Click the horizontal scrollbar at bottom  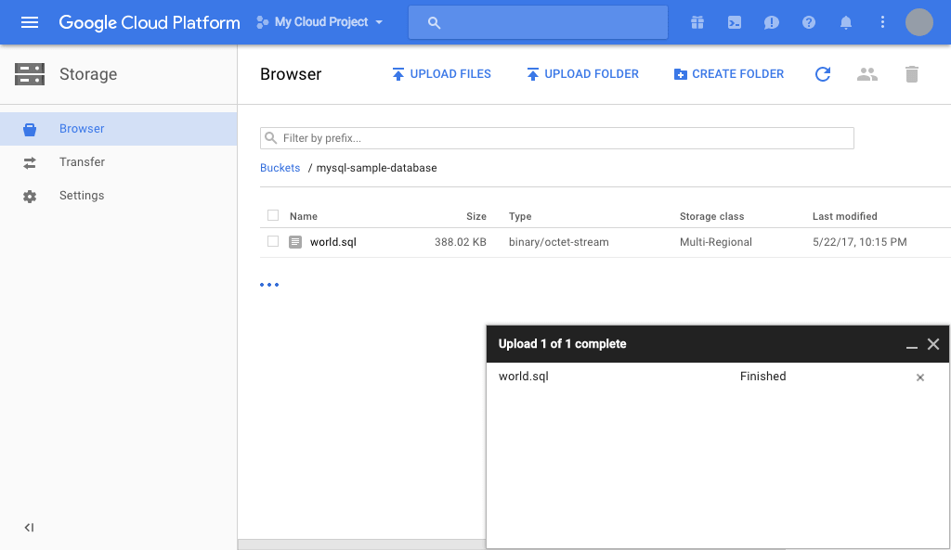[362, 544]
